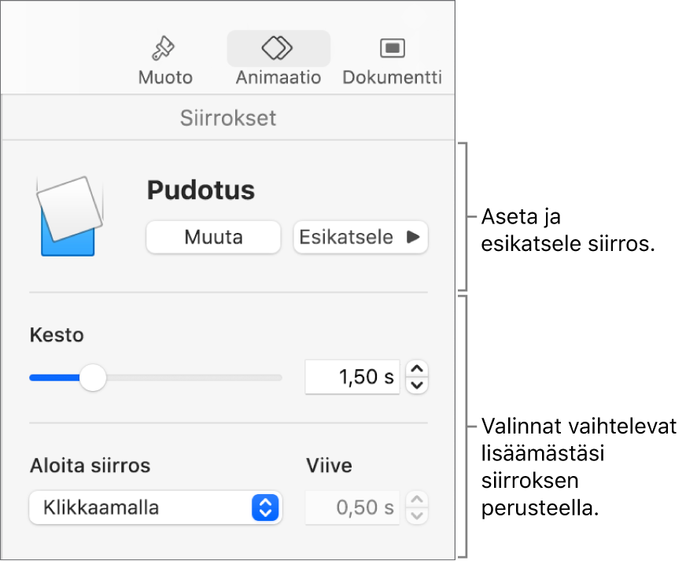The image size is (686, 561).
Task: Increase Viive with the up stepper arrow
Action: pyautogui.click(x=417, y=500)
